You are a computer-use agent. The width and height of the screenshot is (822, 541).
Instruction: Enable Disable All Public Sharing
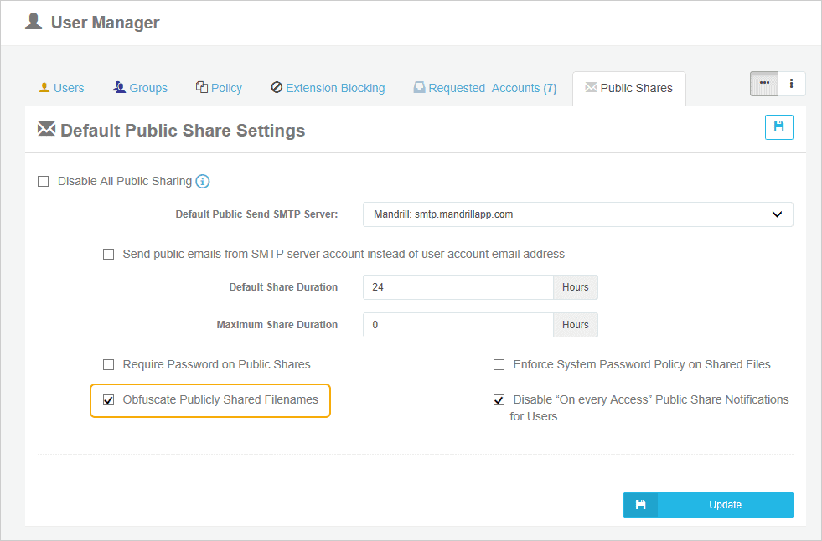[43, 181]
